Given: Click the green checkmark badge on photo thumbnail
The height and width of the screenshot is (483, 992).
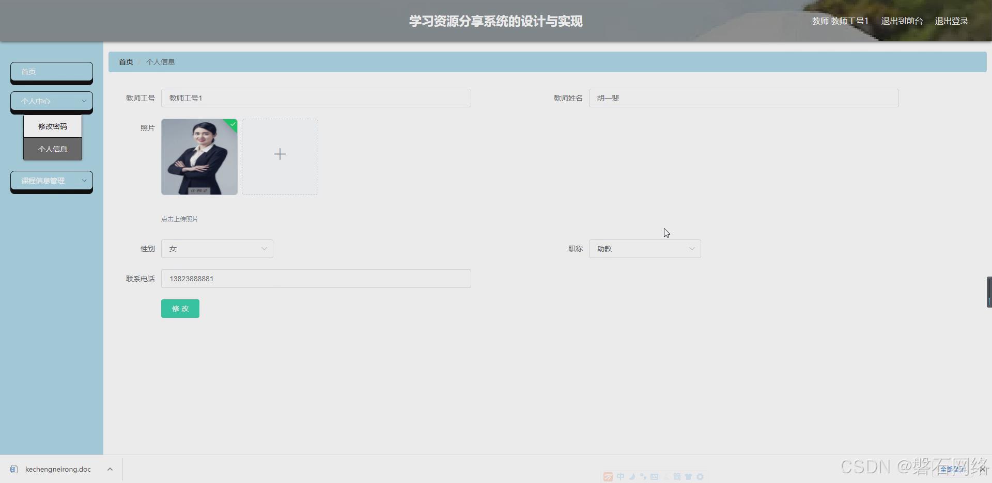Looking at the screenshot, I should [x=232, y=124].
